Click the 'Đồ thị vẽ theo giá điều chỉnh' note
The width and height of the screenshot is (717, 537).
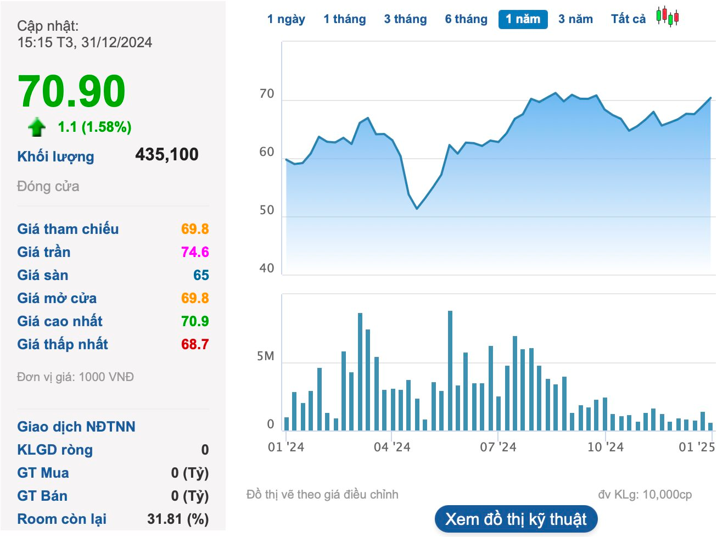322,495
